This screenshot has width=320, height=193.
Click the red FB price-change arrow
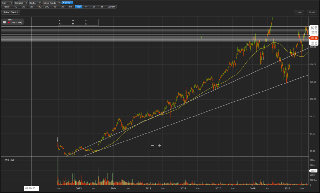tap(9, 23)
